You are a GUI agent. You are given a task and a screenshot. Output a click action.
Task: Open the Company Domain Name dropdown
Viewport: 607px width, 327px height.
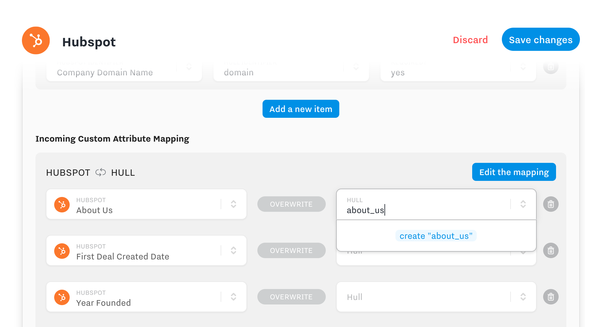click(x=189, y=67)
